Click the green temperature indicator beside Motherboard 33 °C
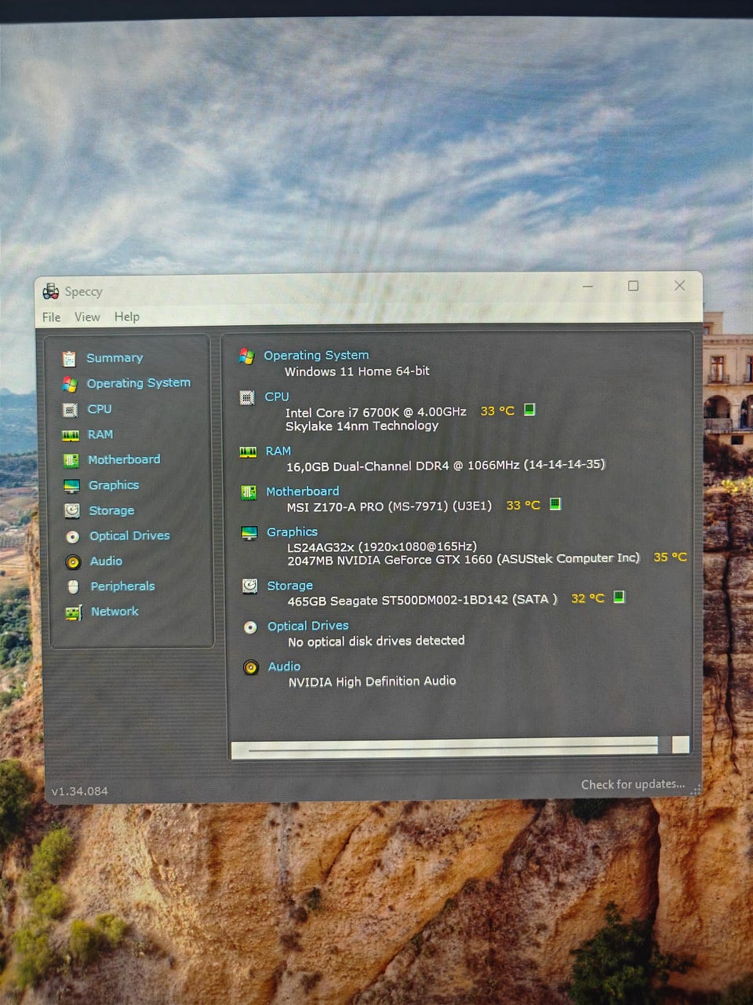Viewport: 753px width, 1005px height. tap(555, 503)
